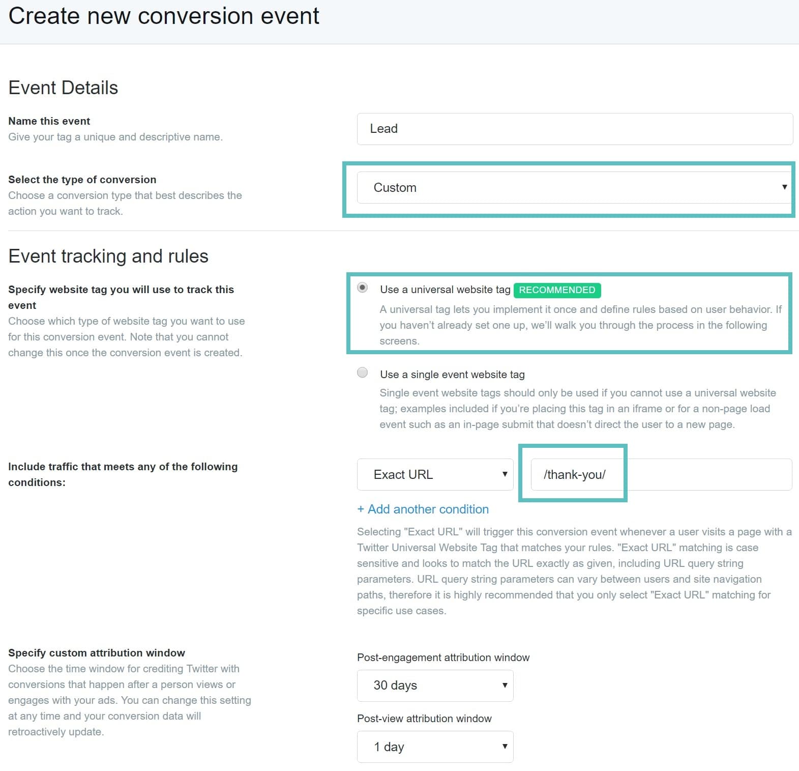Screen dimensions: 799x771
Task: Select the single event website tag option
Action: [x=362, y=372]
